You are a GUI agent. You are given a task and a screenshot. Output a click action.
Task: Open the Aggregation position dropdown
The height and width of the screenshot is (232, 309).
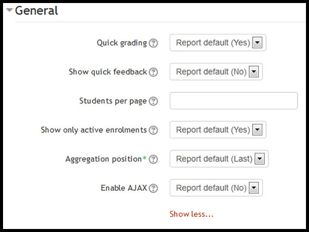pyautogui.click(x=219, y=159)
